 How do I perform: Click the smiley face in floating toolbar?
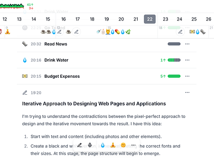tap(123, 145)
